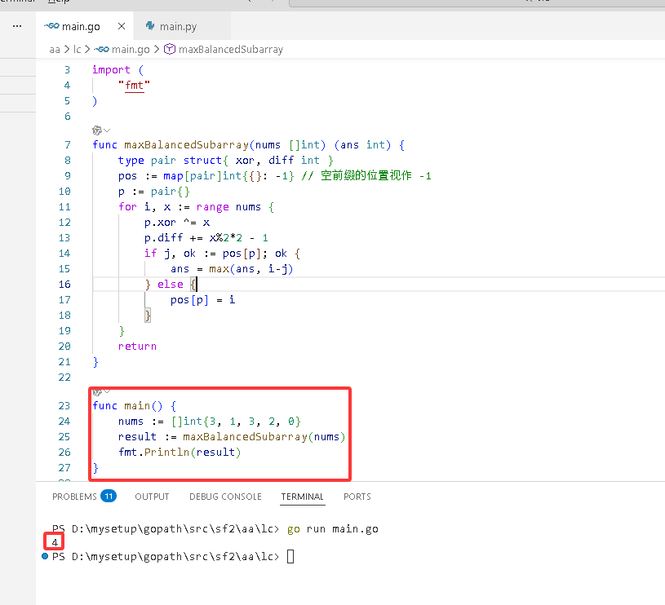Open the Debug Console panel tab
The width and height of the screenshot is (665, 605).
[225, 497]
